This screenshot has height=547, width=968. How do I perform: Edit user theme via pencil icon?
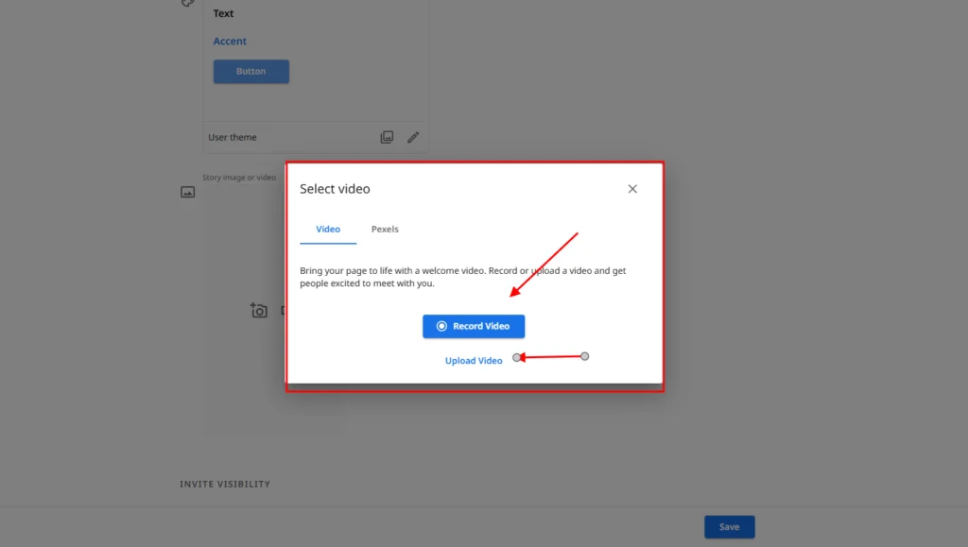click(x=413, y=138)
